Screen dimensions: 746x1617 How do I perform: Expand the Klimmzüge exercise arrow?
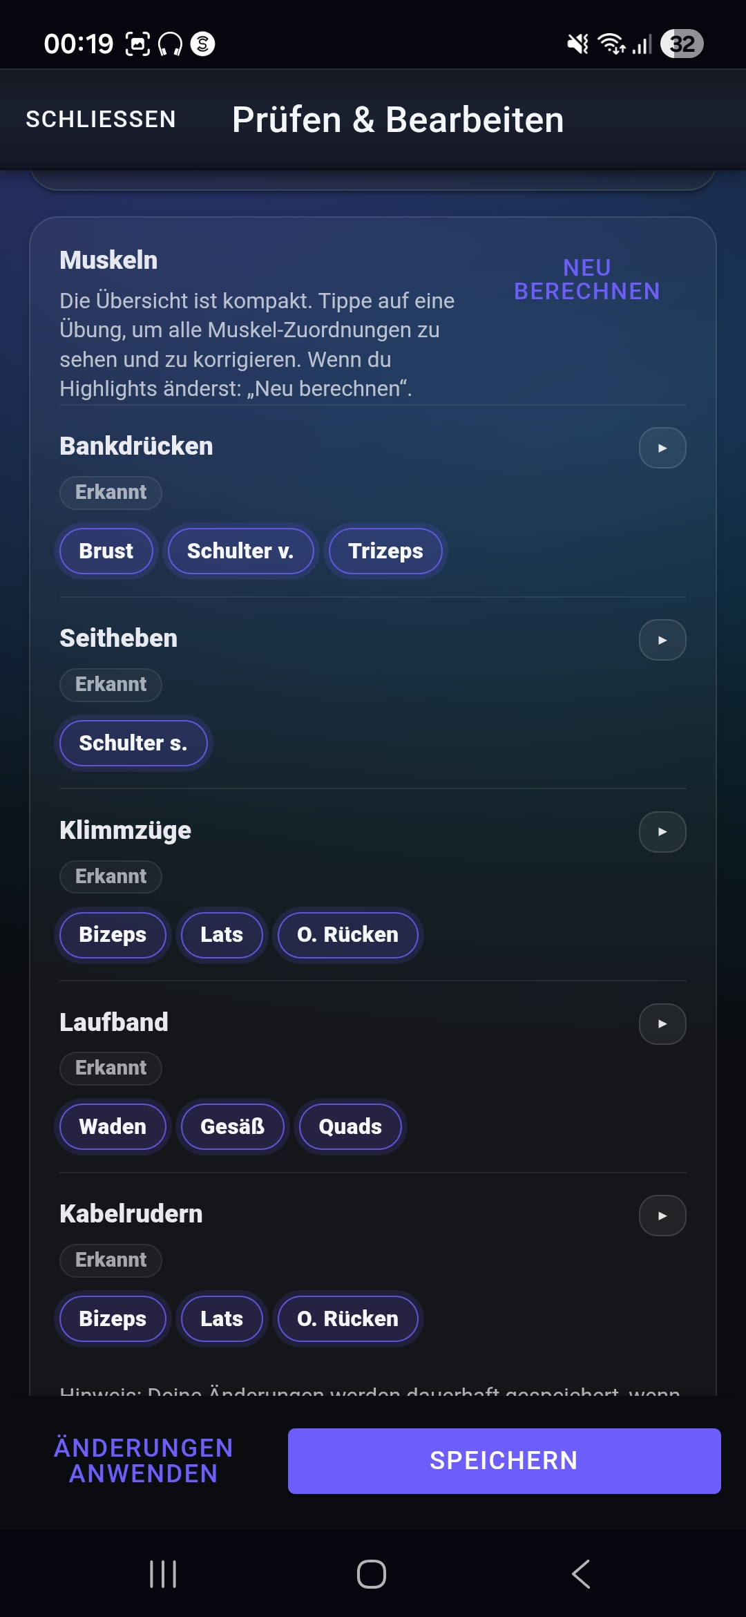coord(662,832)
